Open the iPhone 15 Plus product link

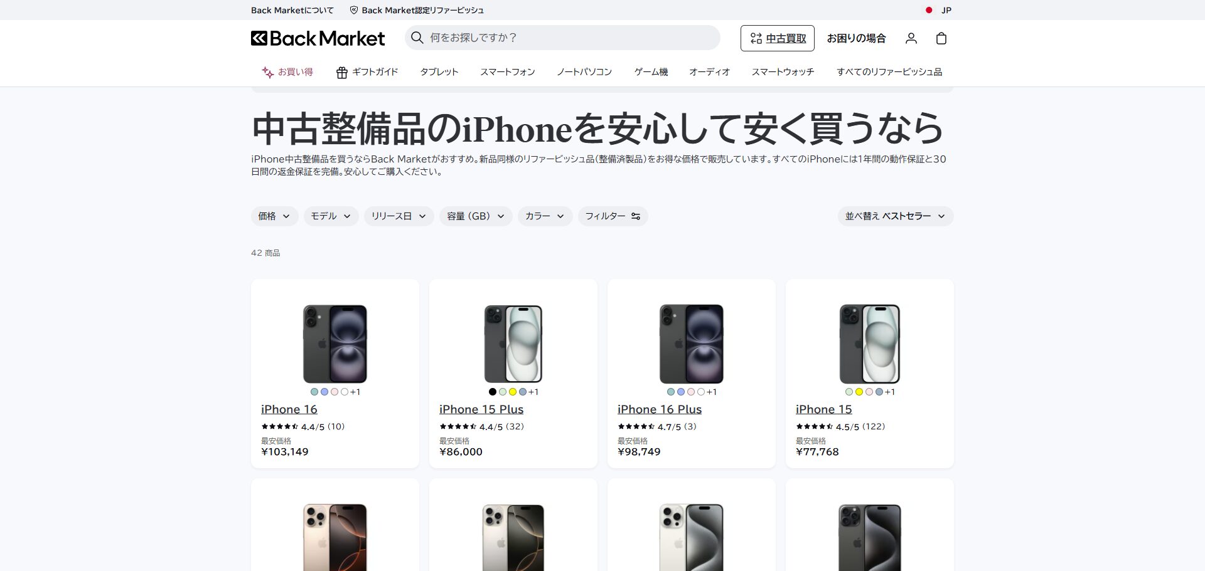pyautogui.click(x=481, y=409)
